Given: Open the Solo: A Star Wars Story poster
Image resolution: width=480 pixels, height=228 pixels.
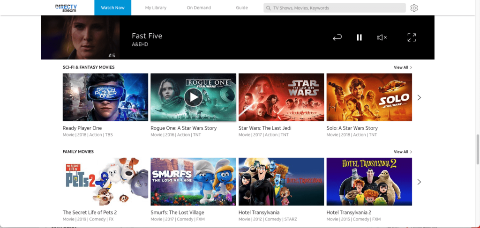Looking at the screenshot, I should pyautogui.click(x=369, y=97).
